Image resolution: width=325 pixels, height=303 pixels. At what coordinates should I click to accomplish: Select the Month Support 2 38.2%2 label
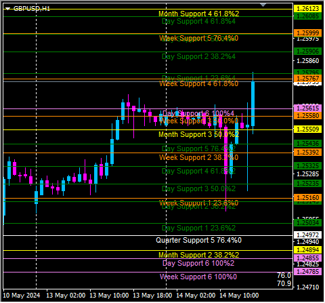(x=198, y=255)
